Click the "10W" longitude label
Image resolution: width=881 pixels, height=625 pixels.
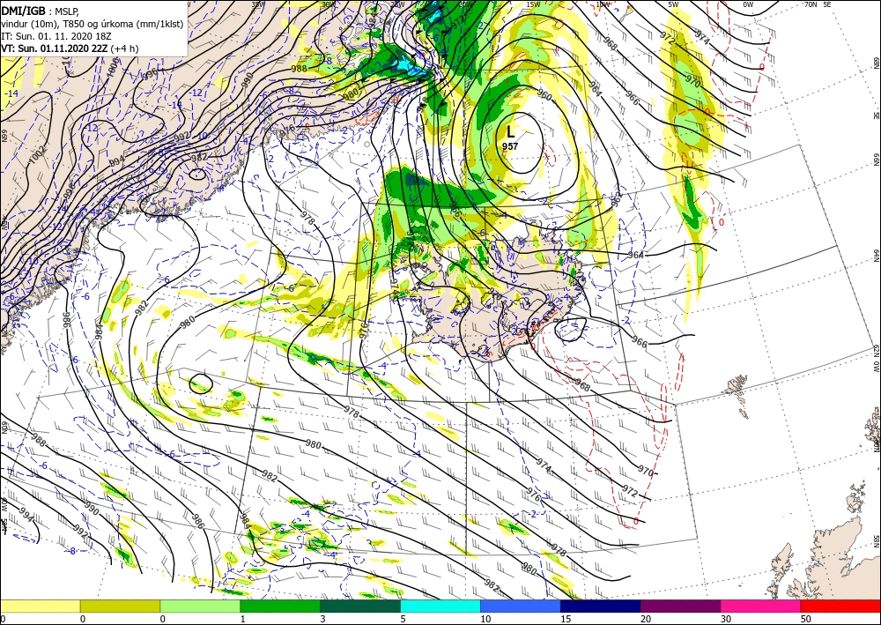pyautogui.click(x=603, y=4)
